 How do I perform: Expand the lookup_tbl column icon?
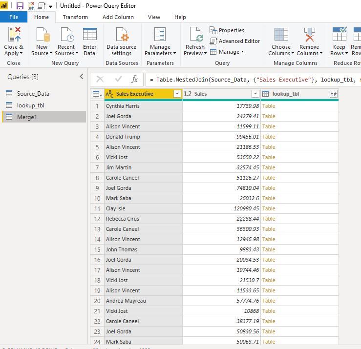pyautogui.click(x=333, y=94)
